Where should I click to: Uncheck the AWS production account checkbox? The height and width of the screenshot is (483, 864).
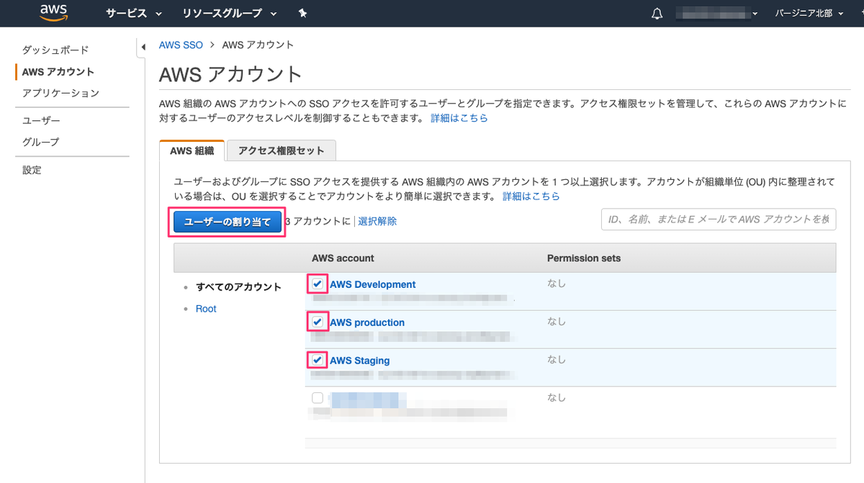[318, 322]
